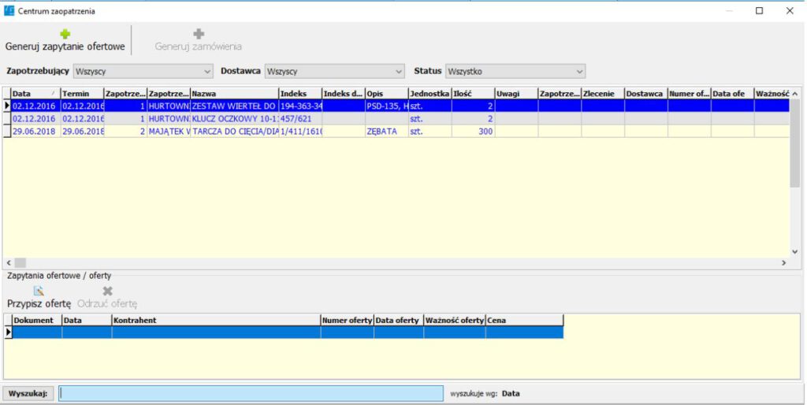807x405 pixels.
Task: Select the TARCZA DO CIĘCIA row
Action: (x=234, y=132)
